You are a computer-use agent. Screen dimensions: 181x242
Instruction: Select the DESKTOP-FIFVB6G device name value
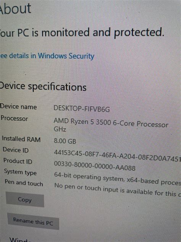click(82, 109)
